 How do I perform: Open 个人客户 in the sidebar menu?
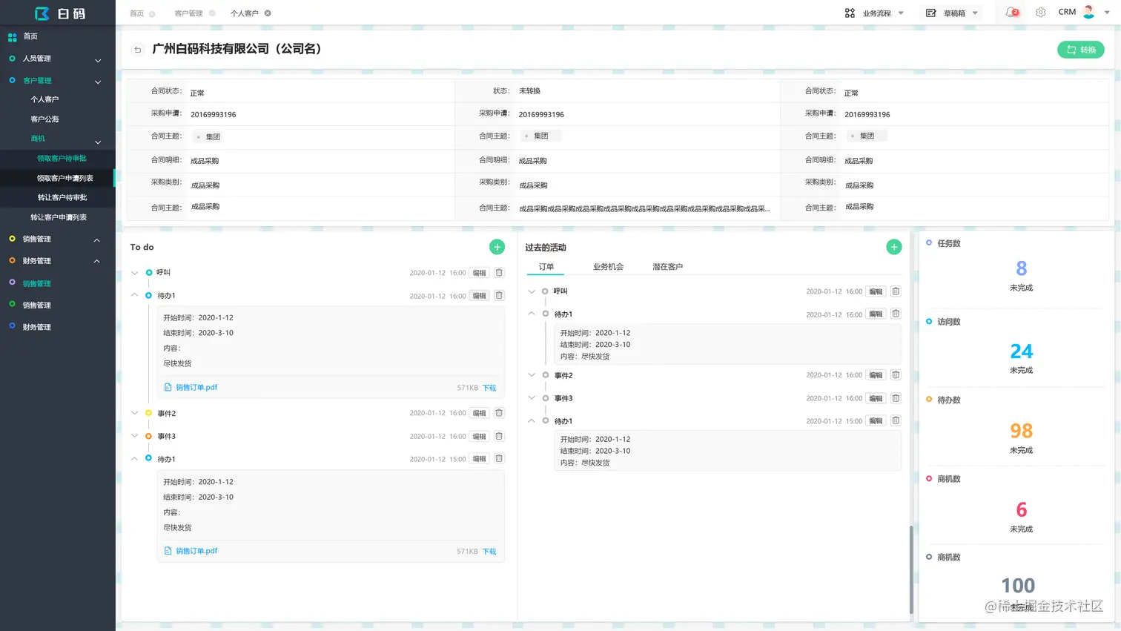(44, 99)
